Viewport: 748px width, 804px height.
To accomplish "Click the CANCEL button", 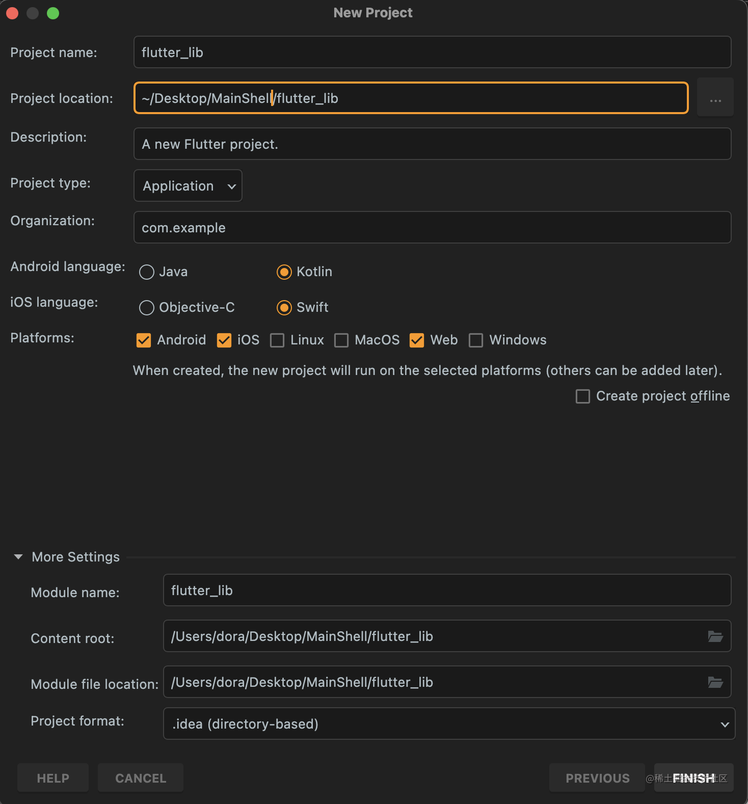I will (141, 778).
